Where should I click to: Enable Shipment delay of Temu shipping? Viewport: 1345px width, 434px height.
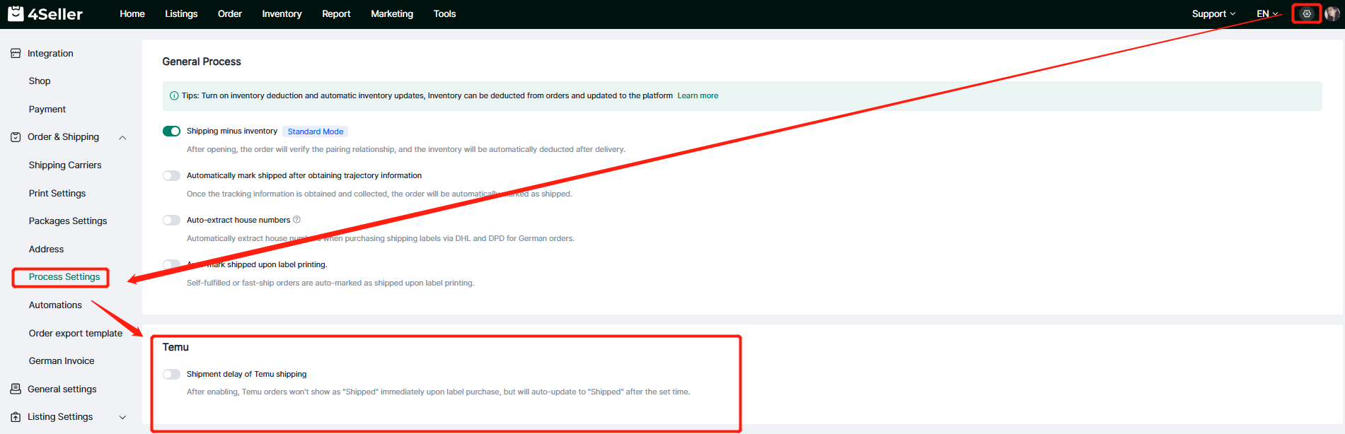171,374
